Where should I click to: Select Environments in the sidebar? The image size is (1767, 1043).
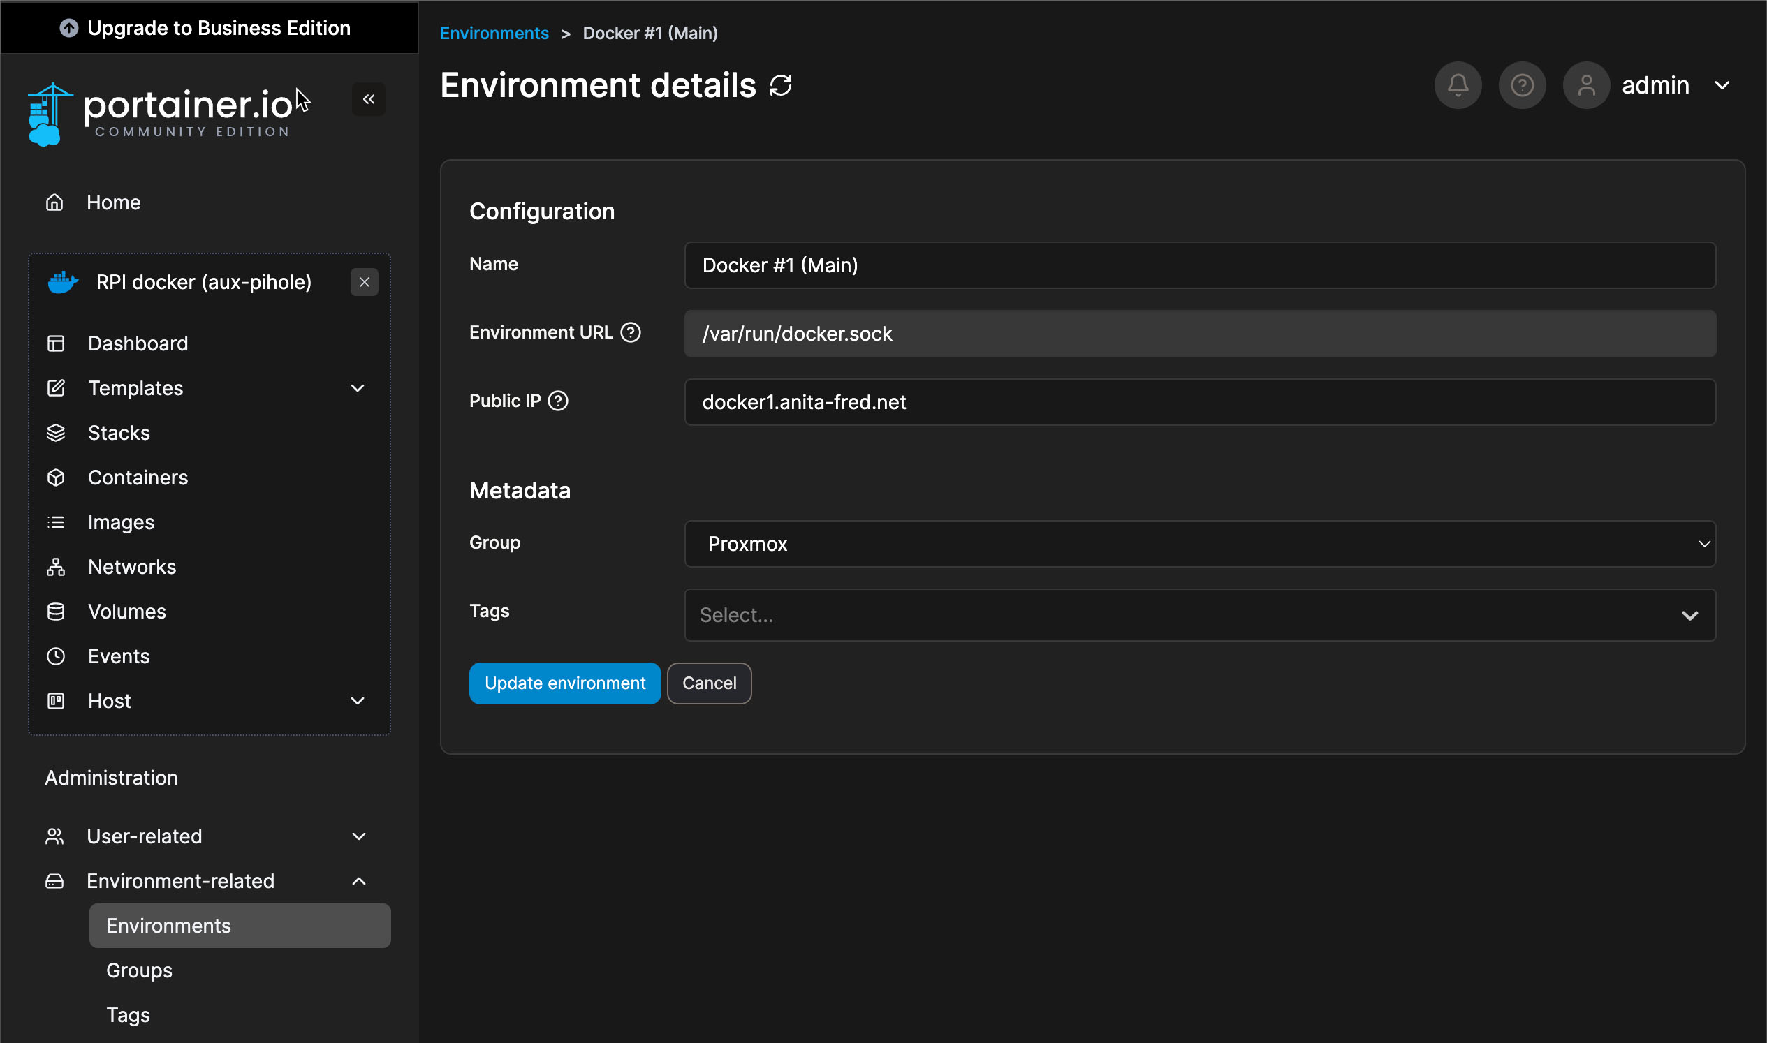(240, 926)
